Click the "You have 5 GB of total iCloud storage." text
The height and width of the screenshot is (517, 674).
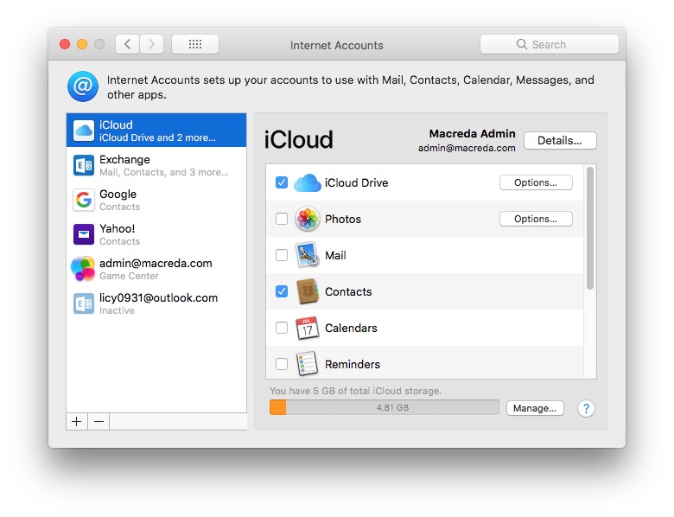(x=355, y=391)
